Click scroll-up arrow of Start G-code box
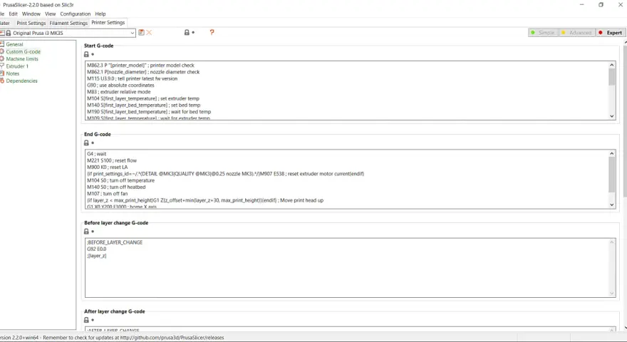The height and width of the screenshot is (342, 627). [x=612, y=65]
